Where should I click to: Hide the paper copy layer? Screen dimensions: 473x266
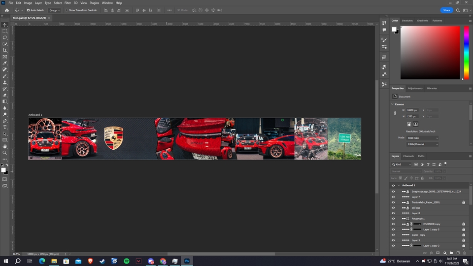393,235
